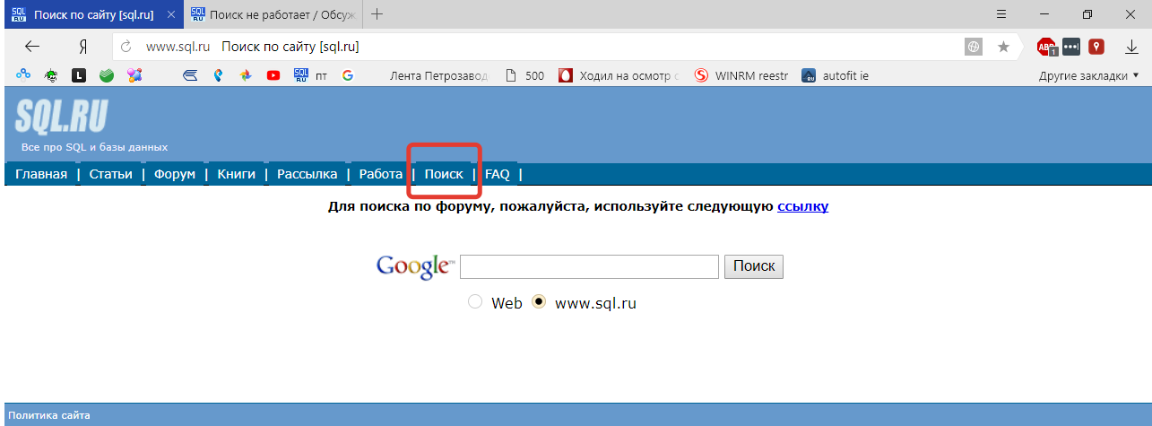Image resolution: width=1152 pixels, height=426 pixels.
Task: Select the Web radio button
Action: (x=475, y=302)
